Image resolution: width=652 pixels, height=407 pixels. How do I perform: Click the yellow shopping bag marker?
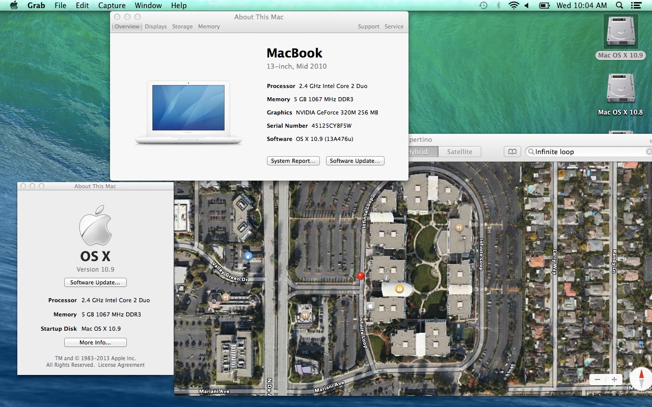pyautogui.click(x=399, y=289)
